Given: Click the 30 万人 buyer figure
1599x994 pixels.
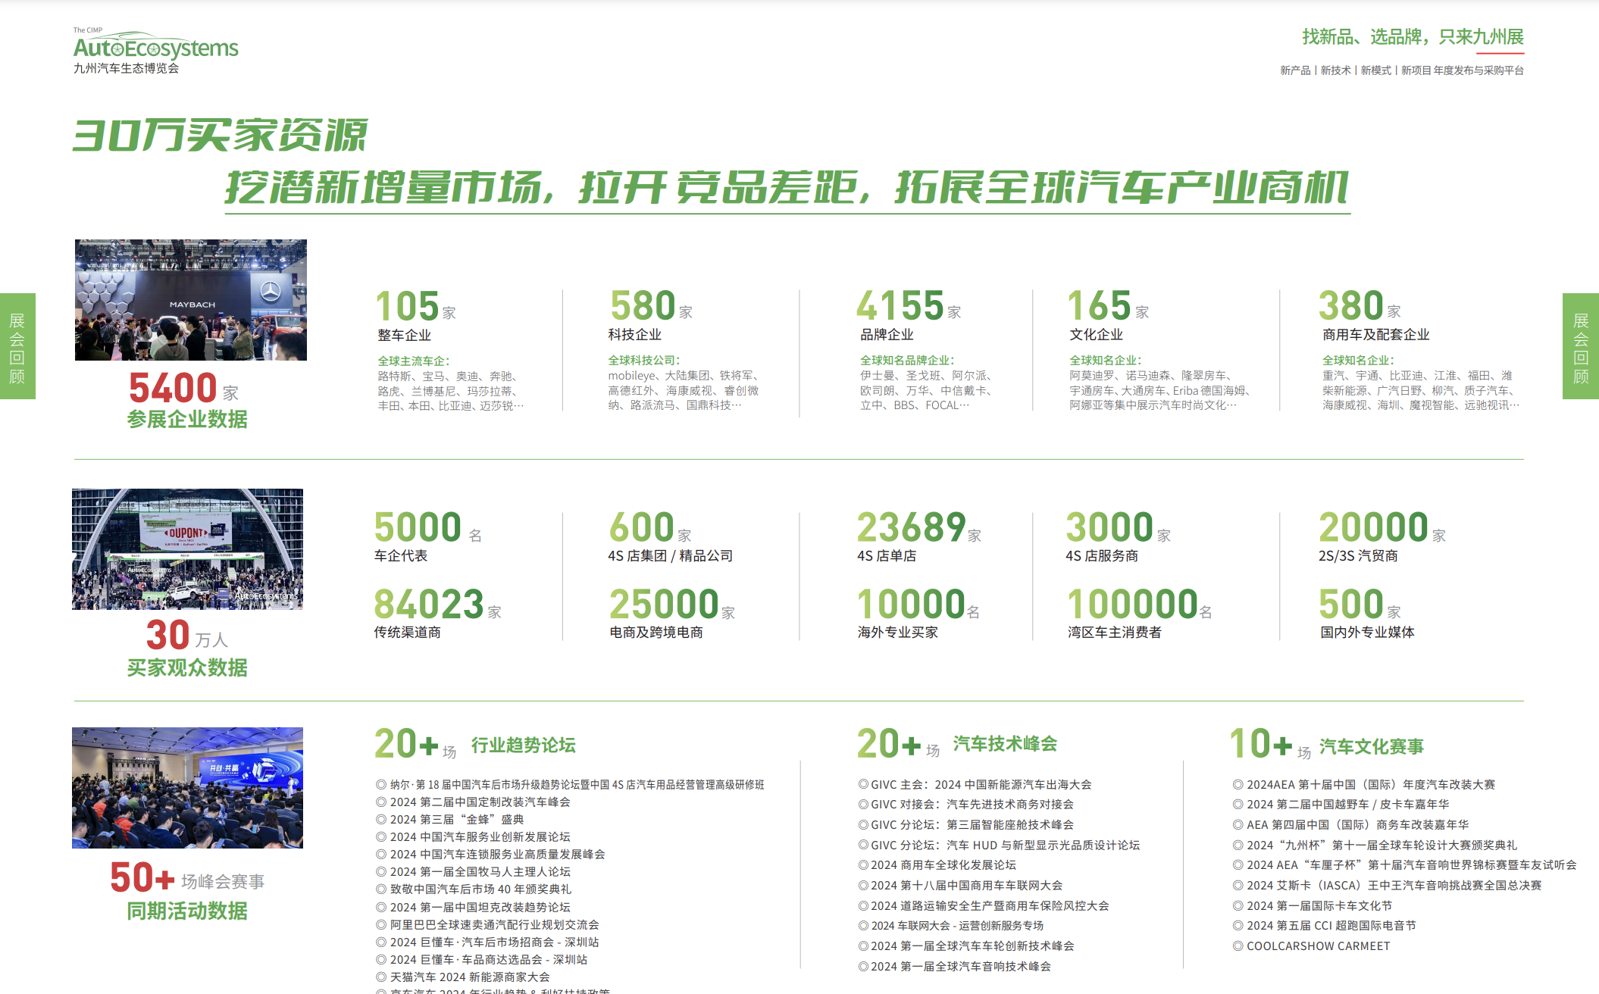Looking at the screenshot, I should (187, 636).
